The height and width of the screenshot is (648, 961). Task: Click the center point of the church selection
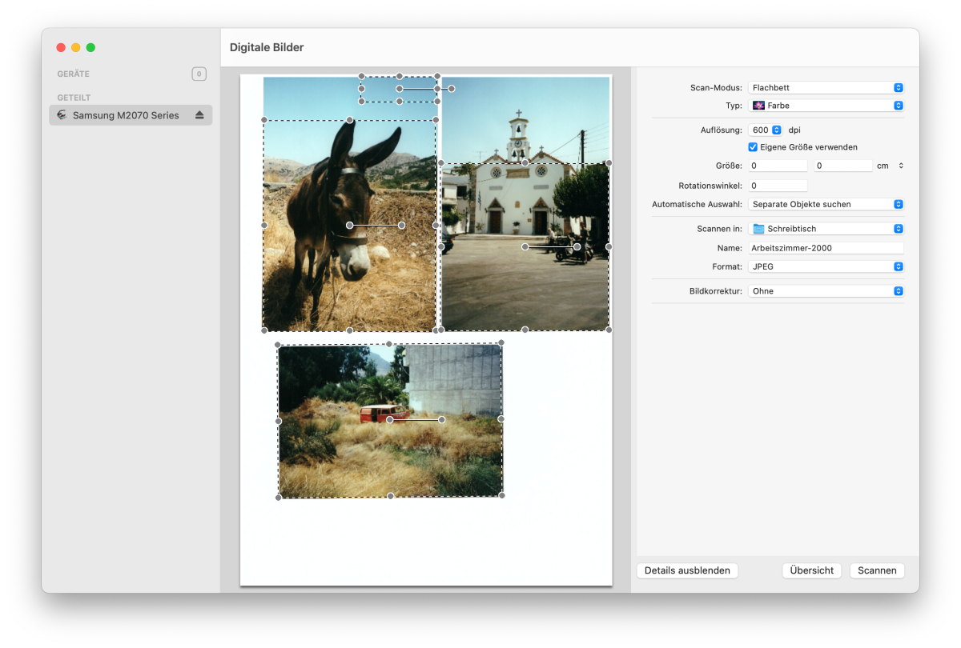pos(525,247)
